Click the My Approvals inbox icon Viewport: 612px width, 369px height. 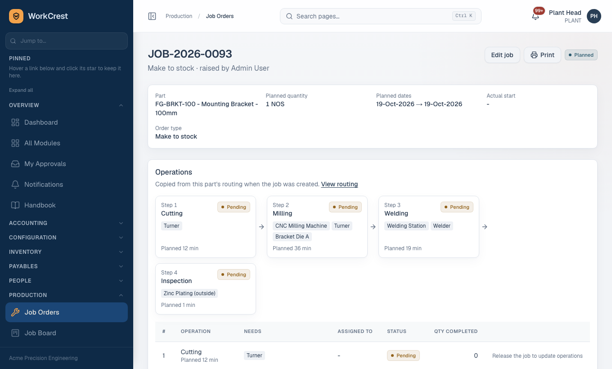[x=15, y=164]
